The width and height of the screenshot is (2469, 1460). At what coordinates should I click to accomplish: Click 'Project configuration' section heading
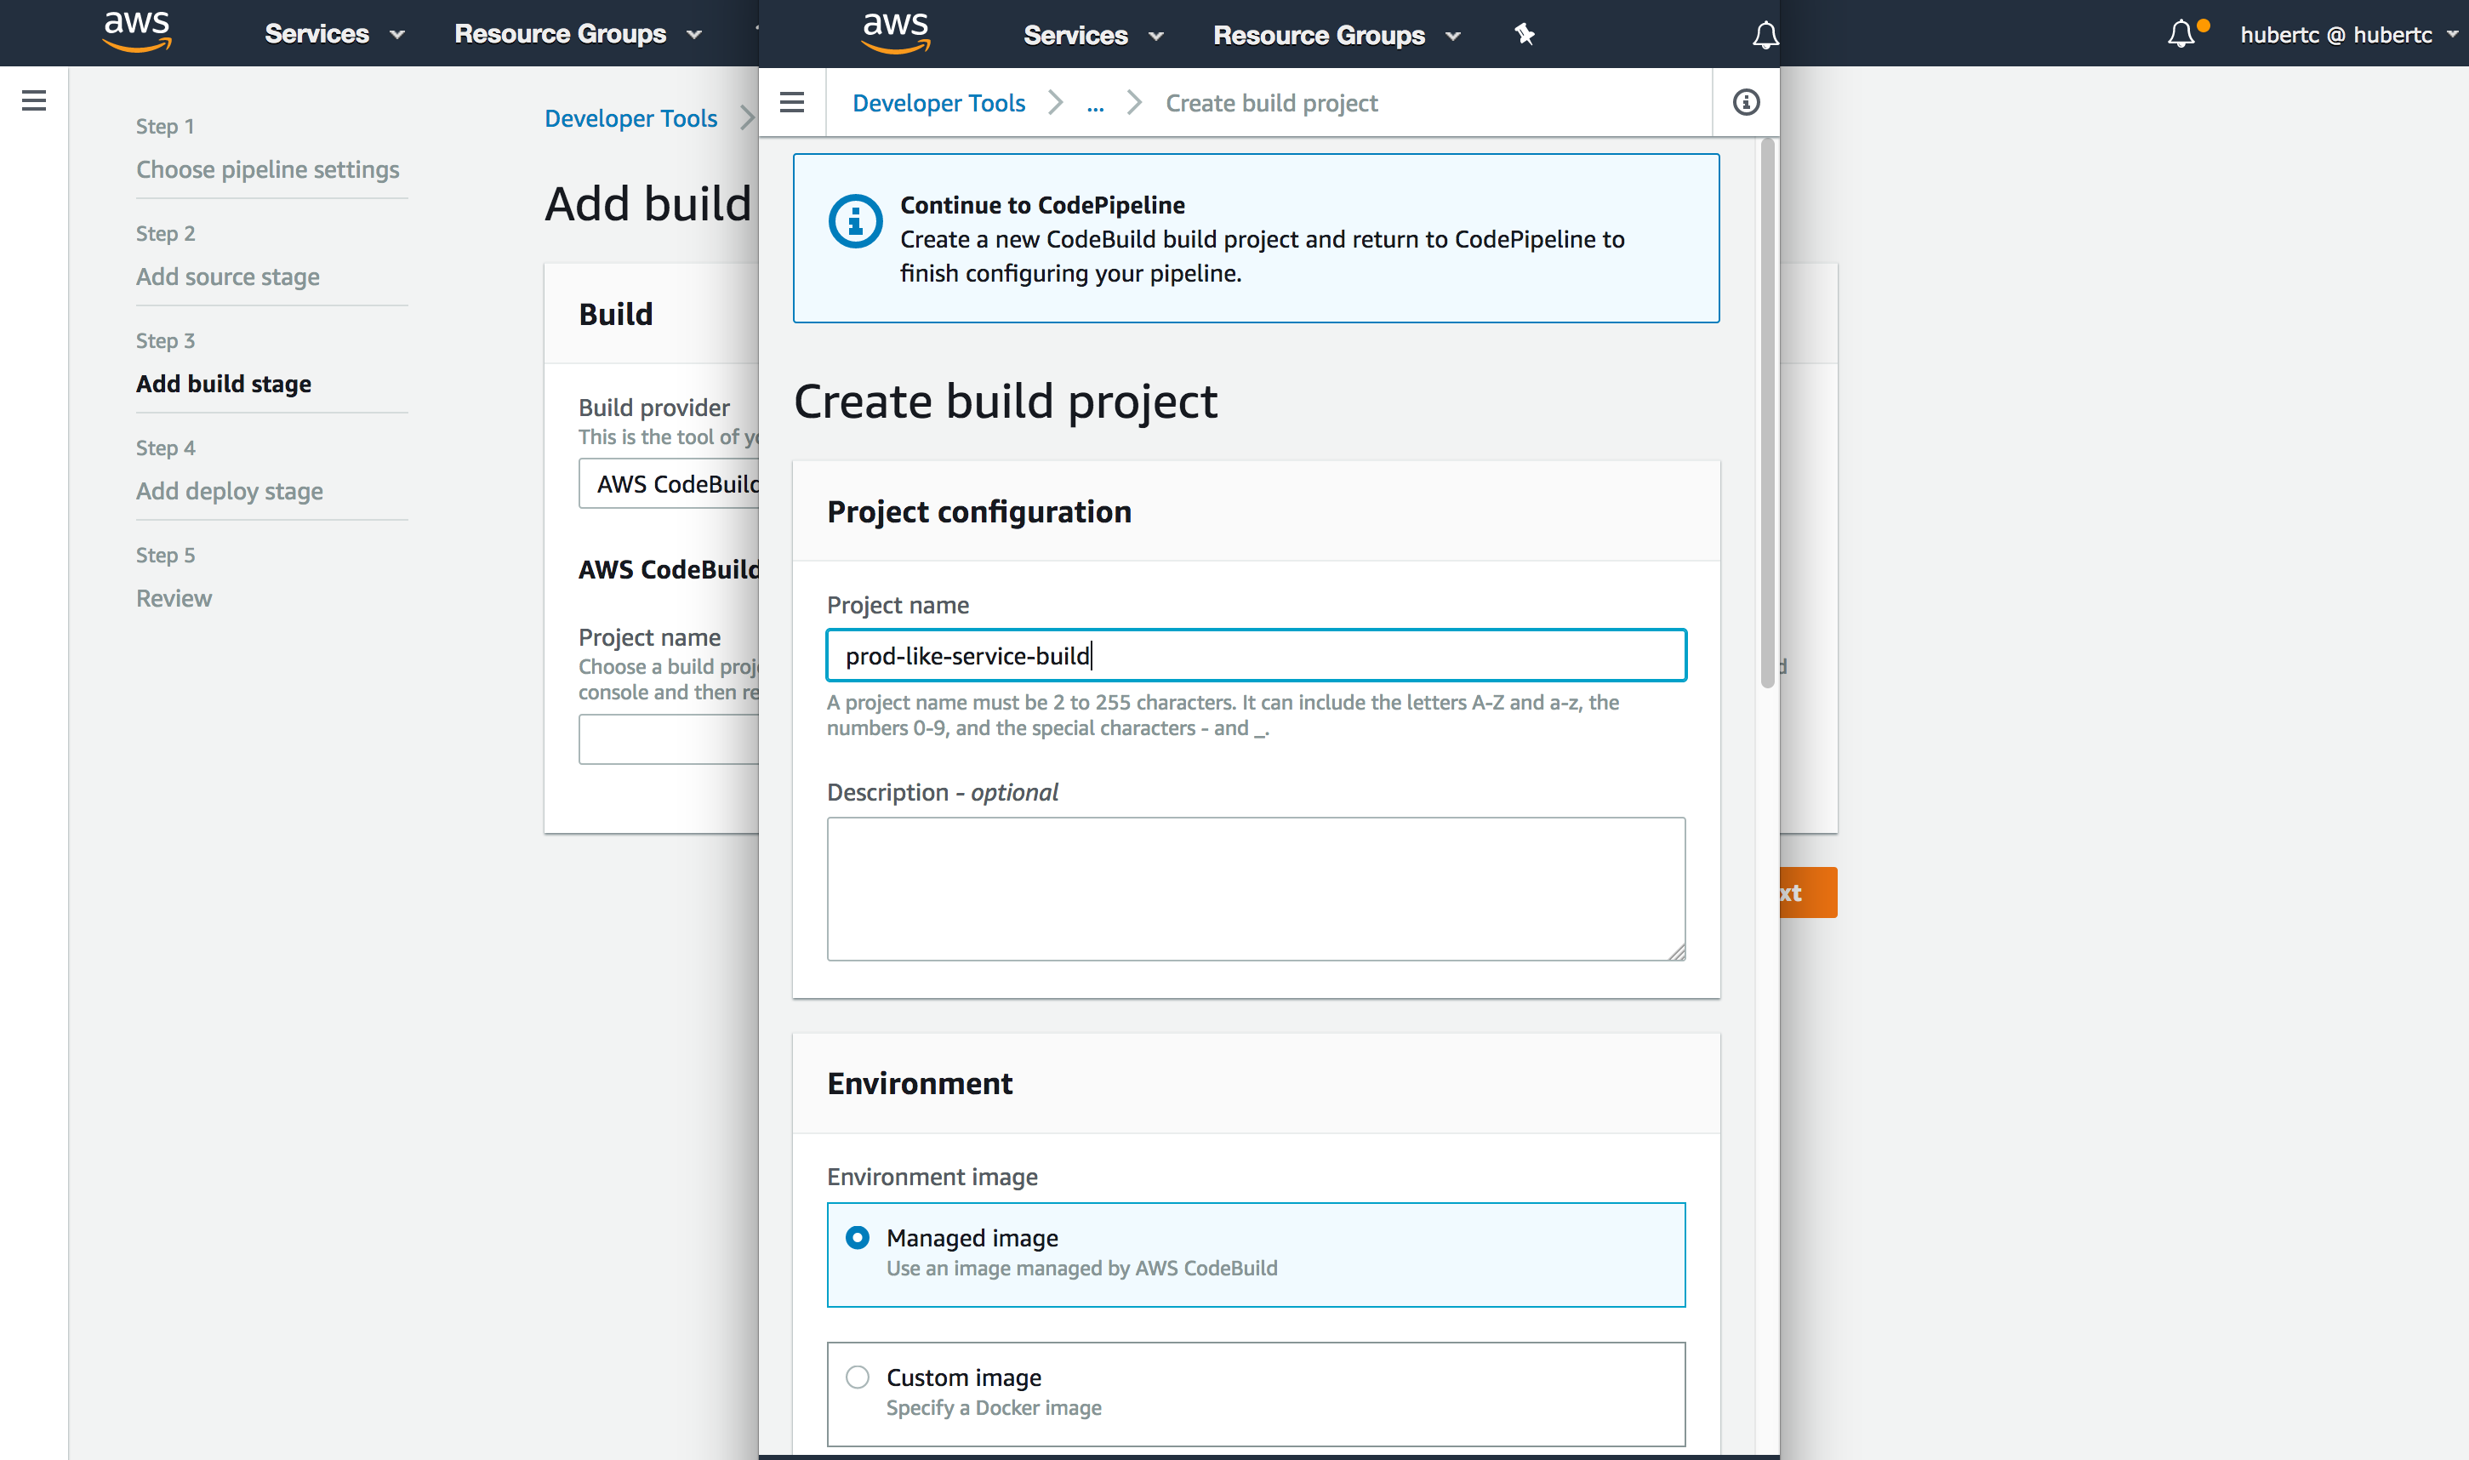click(978, 511)
